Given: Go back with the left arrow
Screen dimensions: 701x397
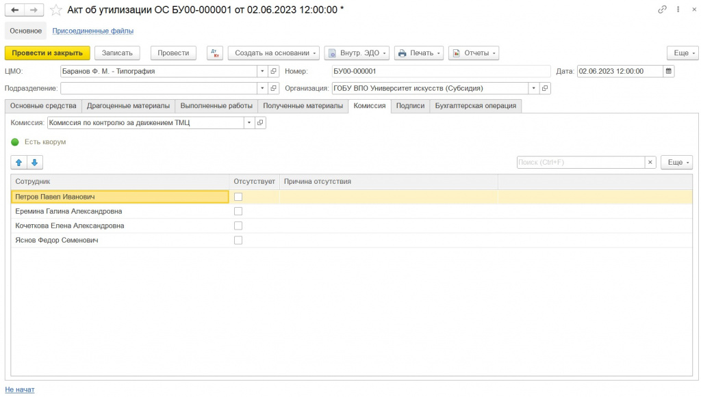Looking at the screenshot, I should click(x=15, y=10).
